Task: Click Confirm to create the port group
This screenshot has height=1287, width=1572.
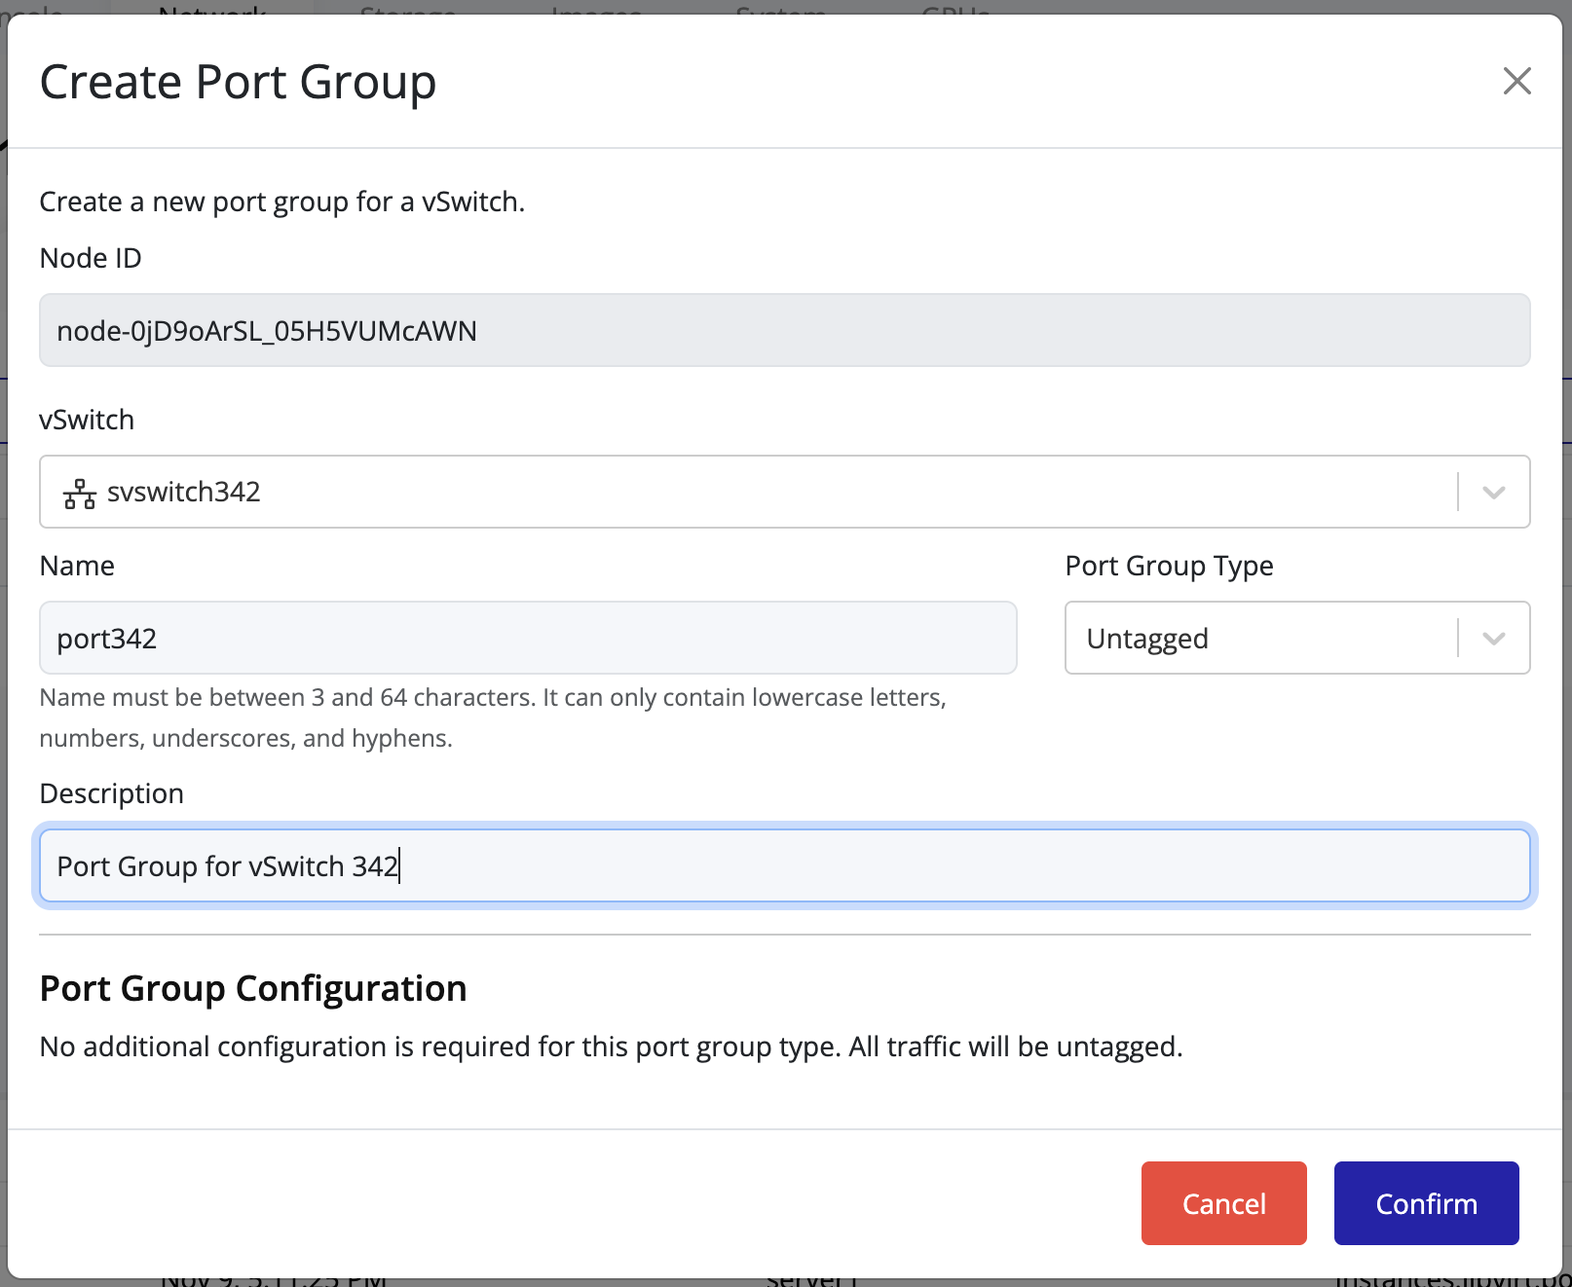Action: pyautogui.click(x=1426, y=1203)
